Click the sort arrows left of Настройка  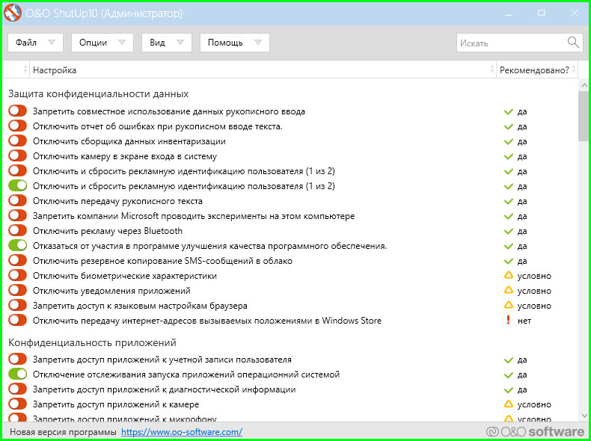coord(25,70)
